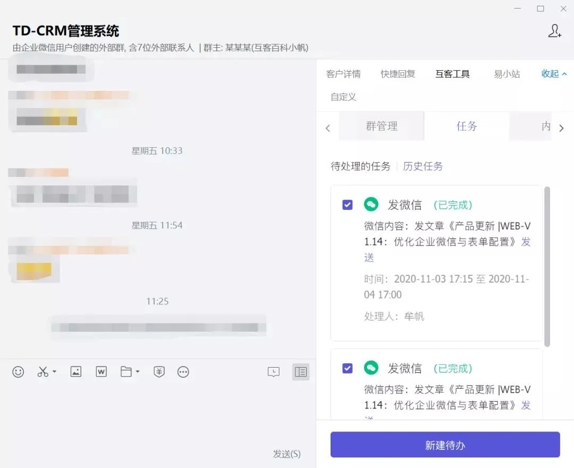
Task: View 历史任务 history list
Action: tap(423, 166)
